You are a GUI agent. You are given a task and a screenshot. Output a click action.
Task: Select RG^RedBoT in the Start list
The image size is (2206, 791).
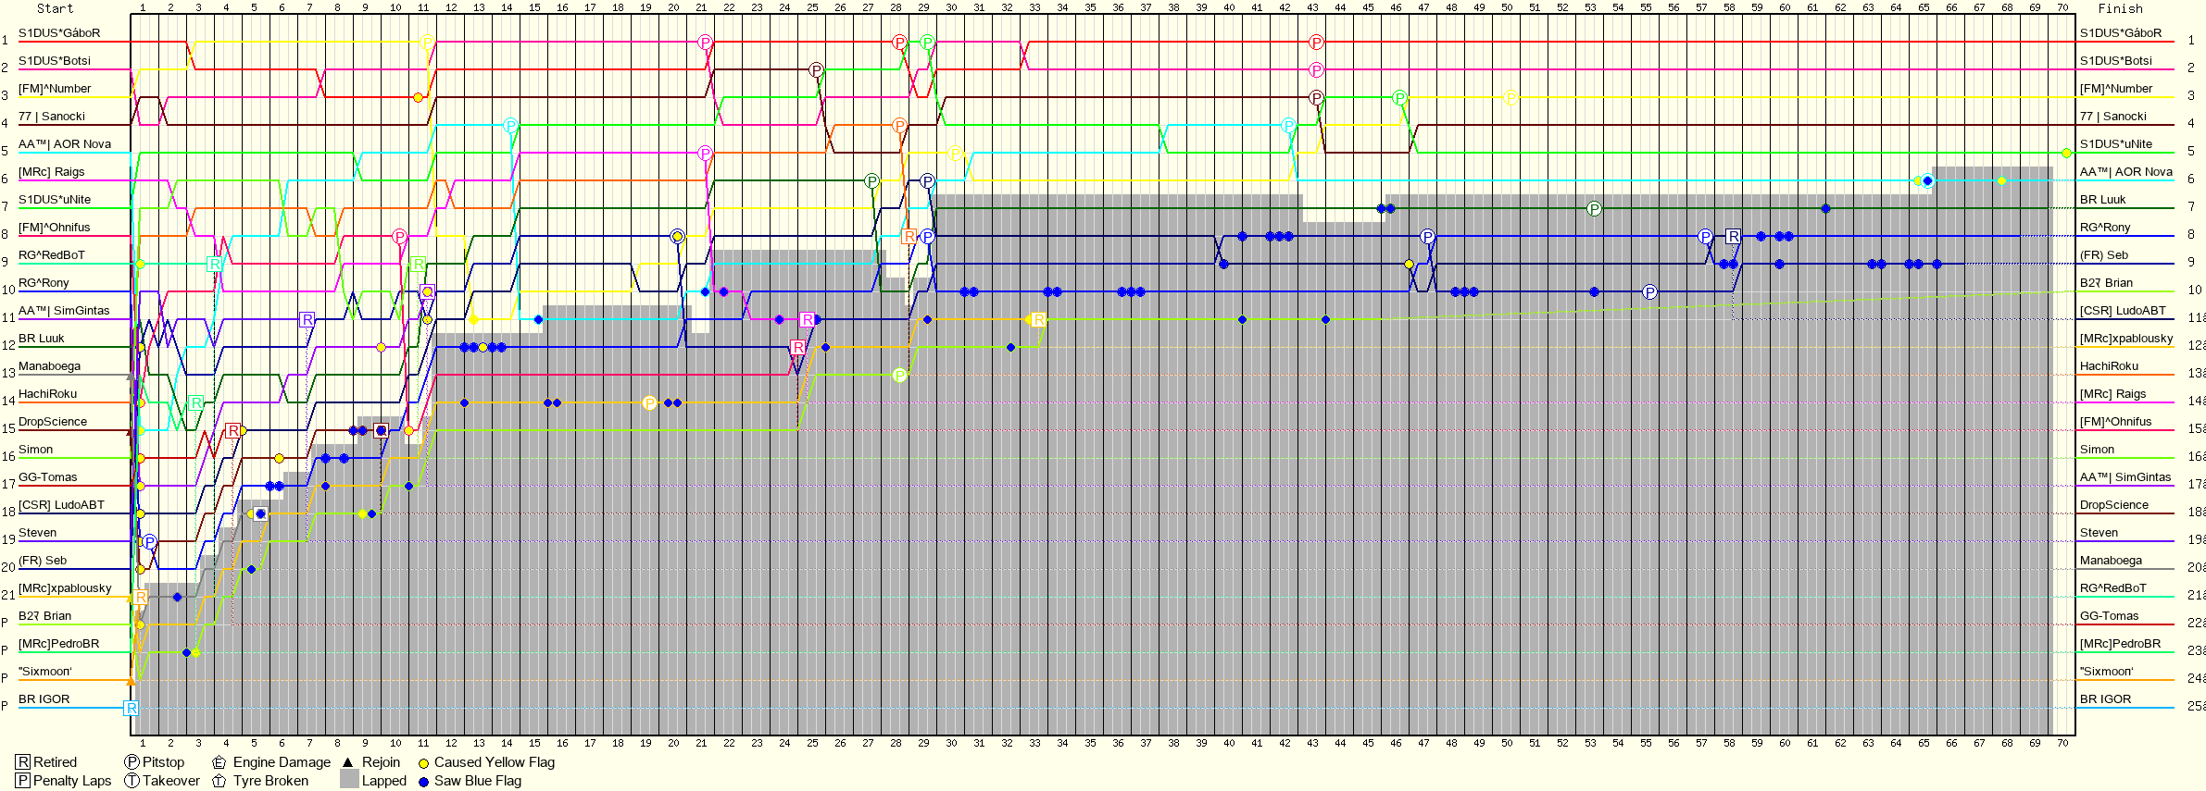pos(52,255)
